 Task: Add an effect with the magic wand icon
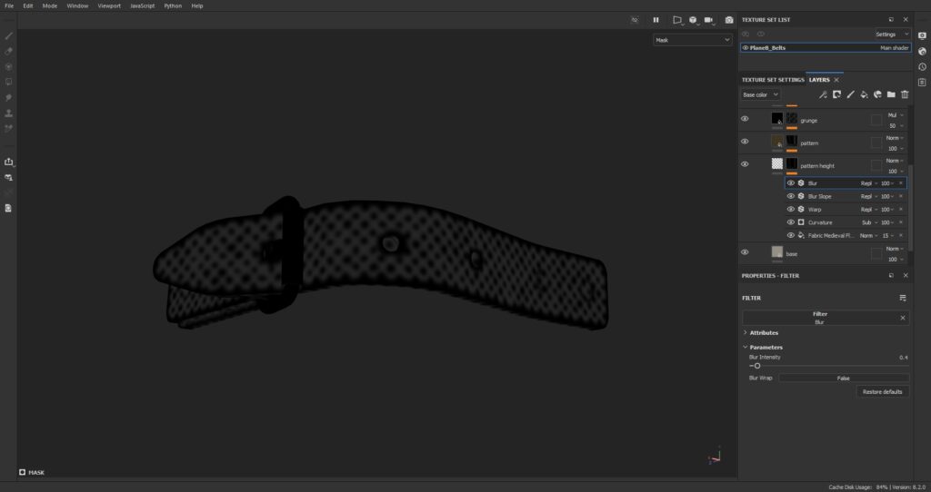tap(823, 94)
